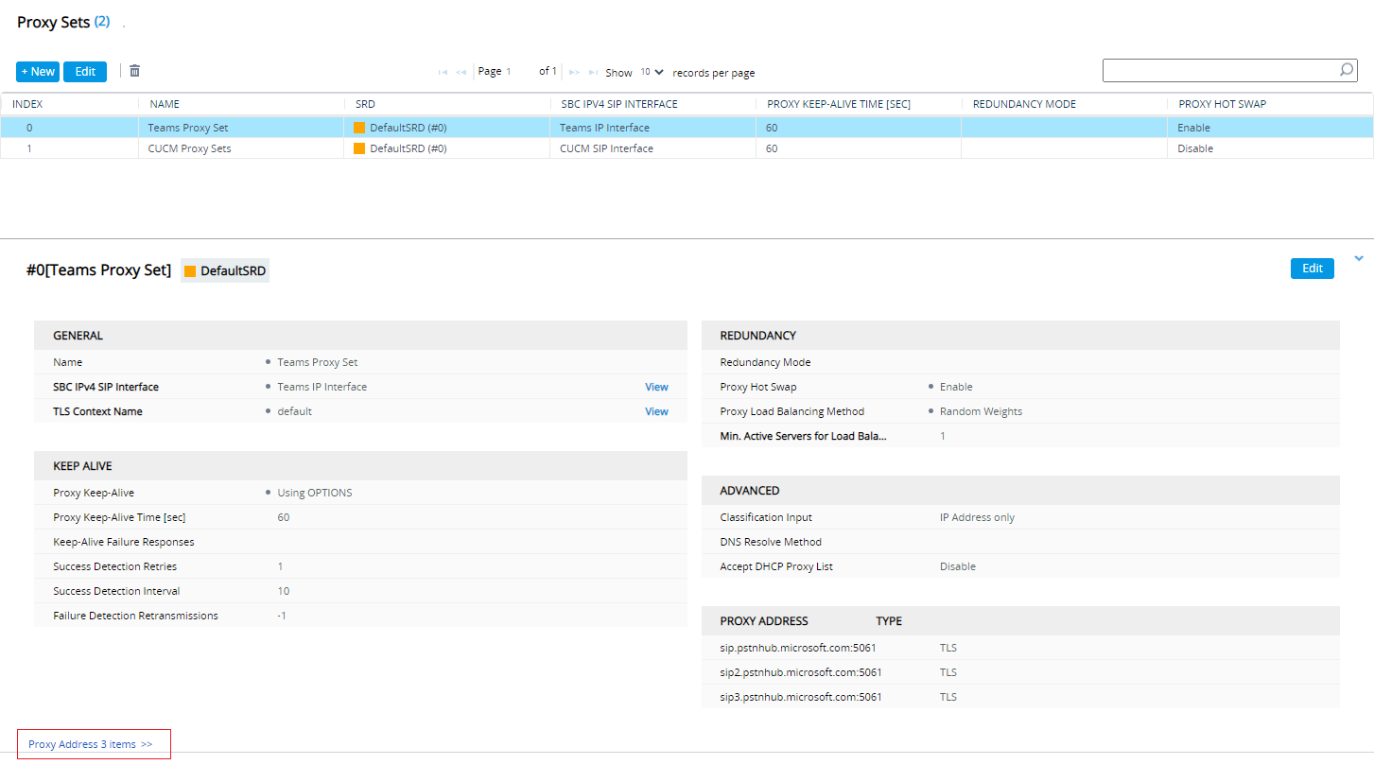The image size is (1374, 782).
Task: Click the page number field
Action: point(509,72)
